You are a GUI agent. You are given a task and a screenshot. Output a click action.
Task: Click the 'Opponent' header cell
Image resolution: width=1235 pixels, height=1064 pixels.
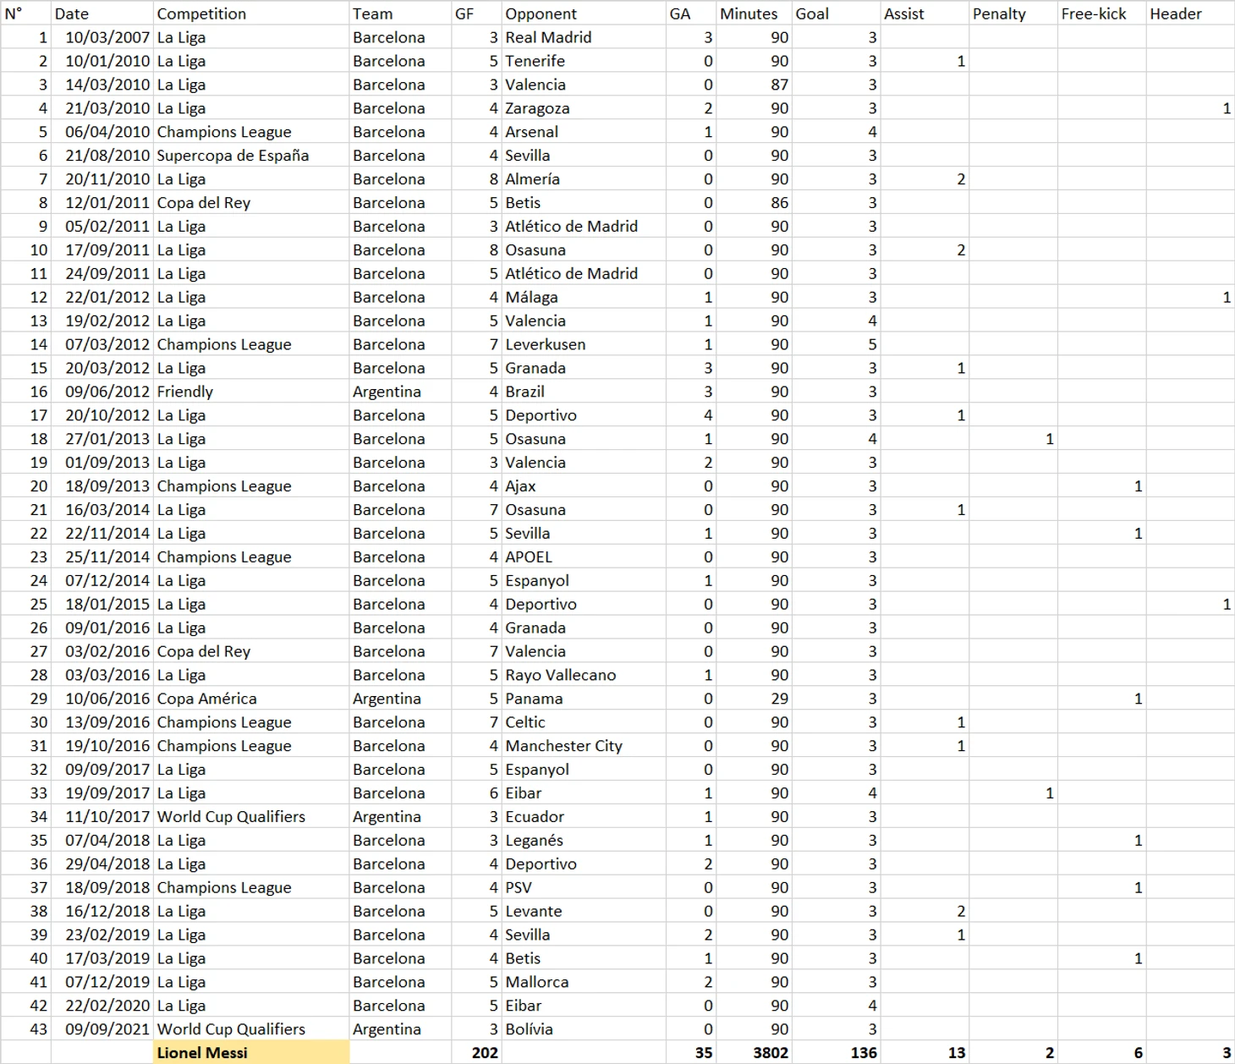pos(584,14)
